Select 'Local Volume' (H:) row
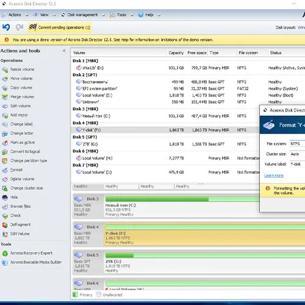The width and height of the screenshot is (305, 305). [166, 158]
